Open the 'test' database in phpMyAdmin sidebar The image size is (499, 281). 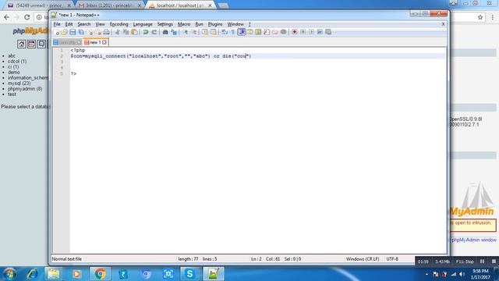(x=12, y=94)
